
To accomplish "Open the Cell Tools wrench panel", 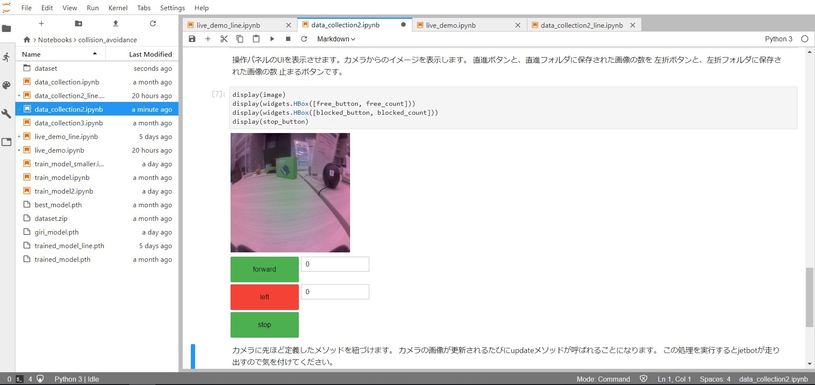I will [6, 113].
